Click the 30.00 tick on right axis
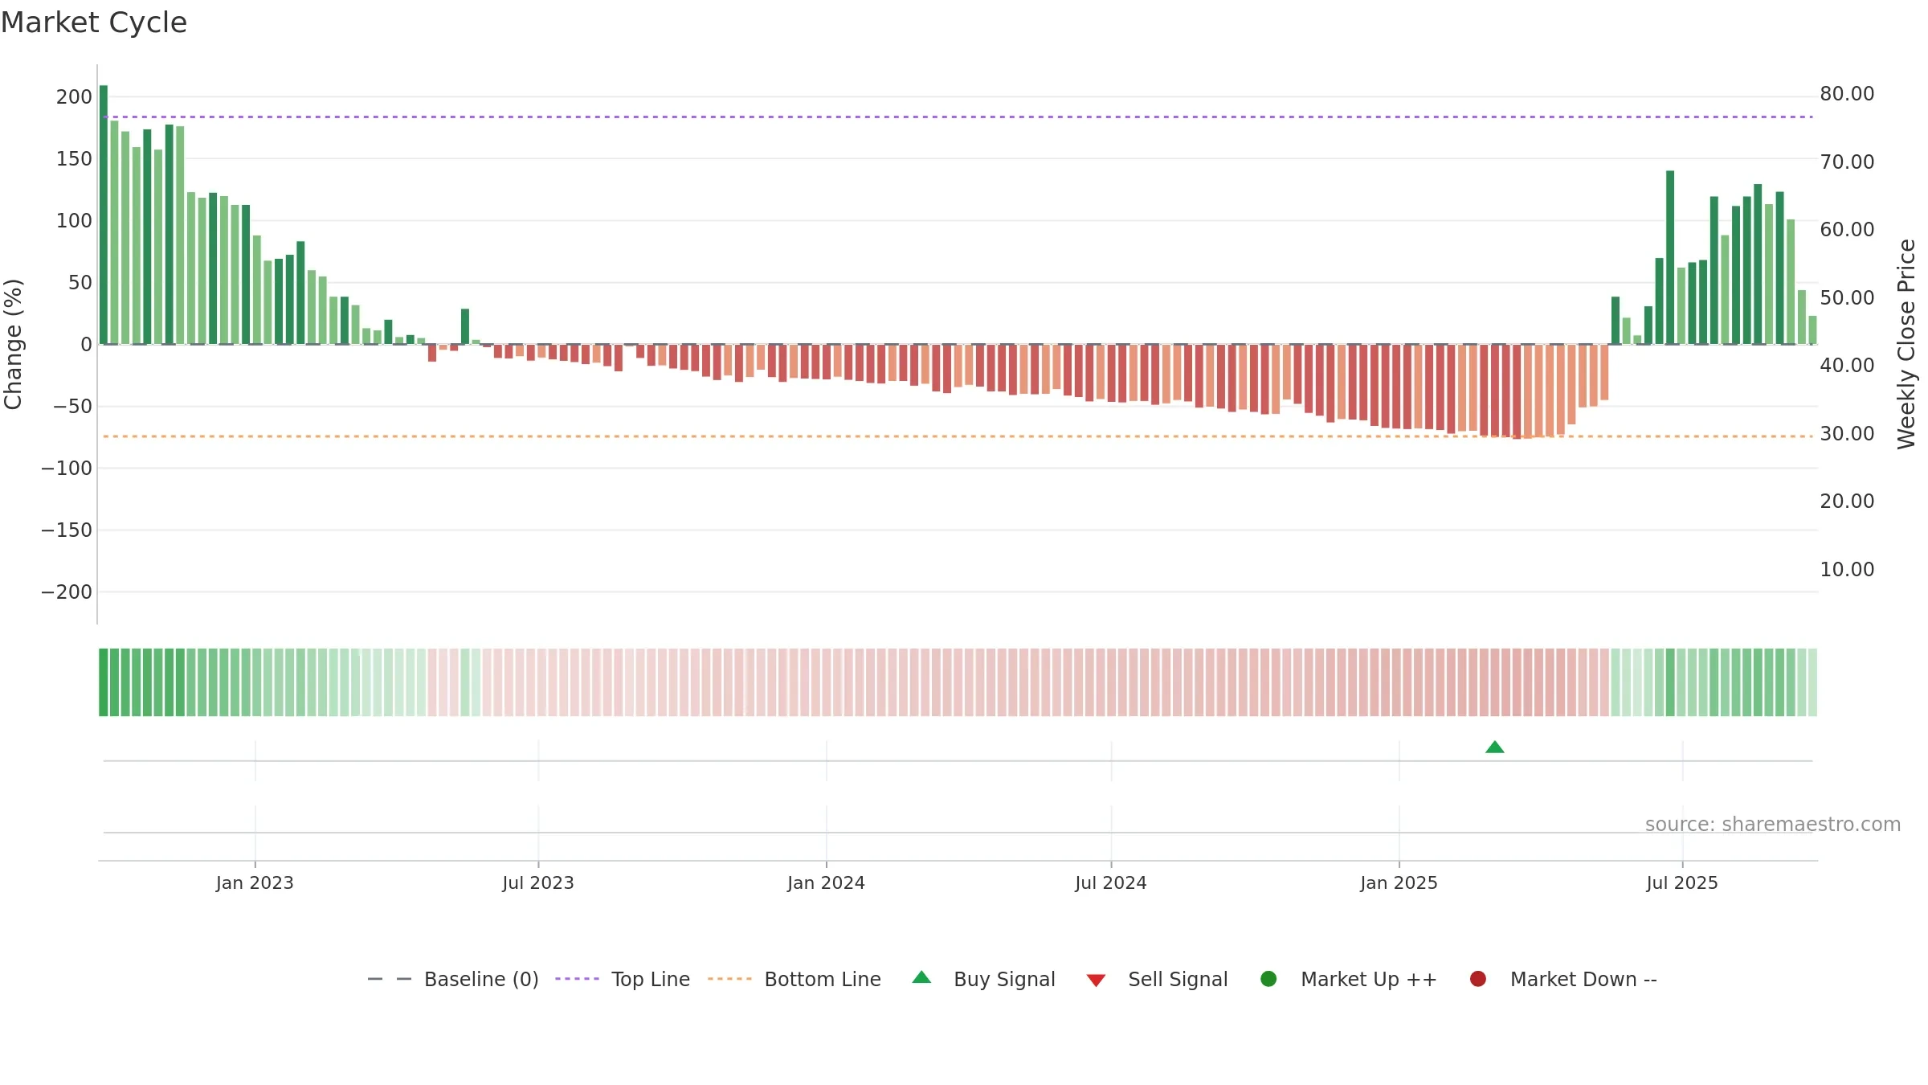Viewport: 1928px width, 1085px height. (x=1847, y=434)
